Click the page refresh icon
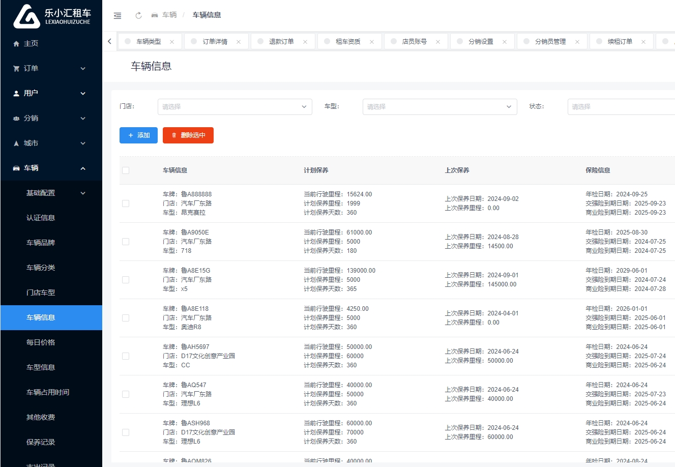 pos(138,15)
